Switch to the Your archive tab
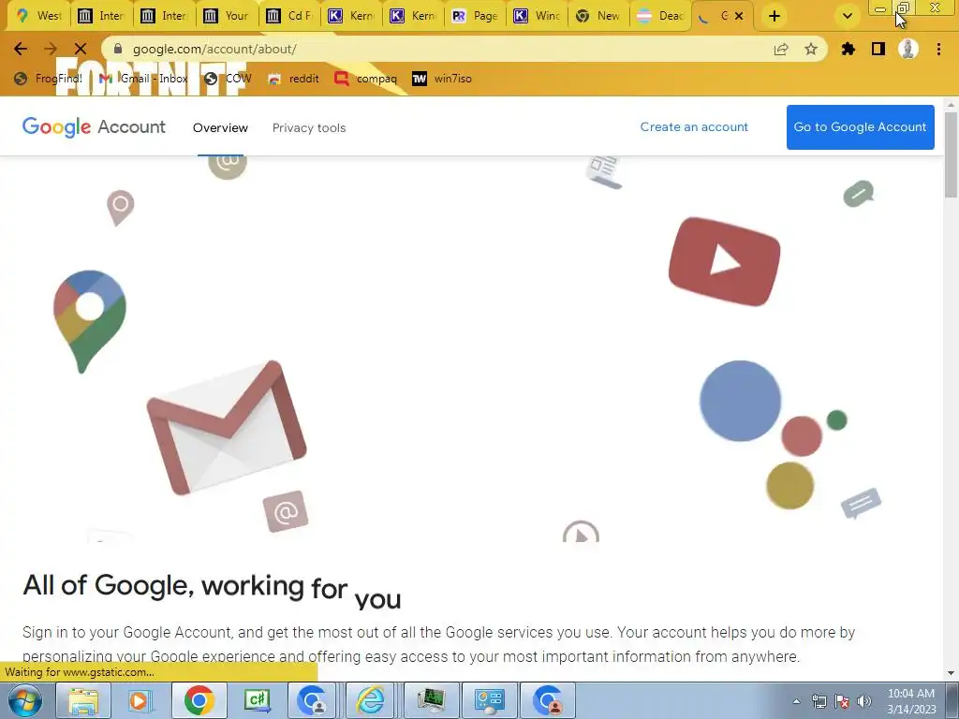Image resolution: width=959 pixels, height=719 pixels. click(227, 16)
